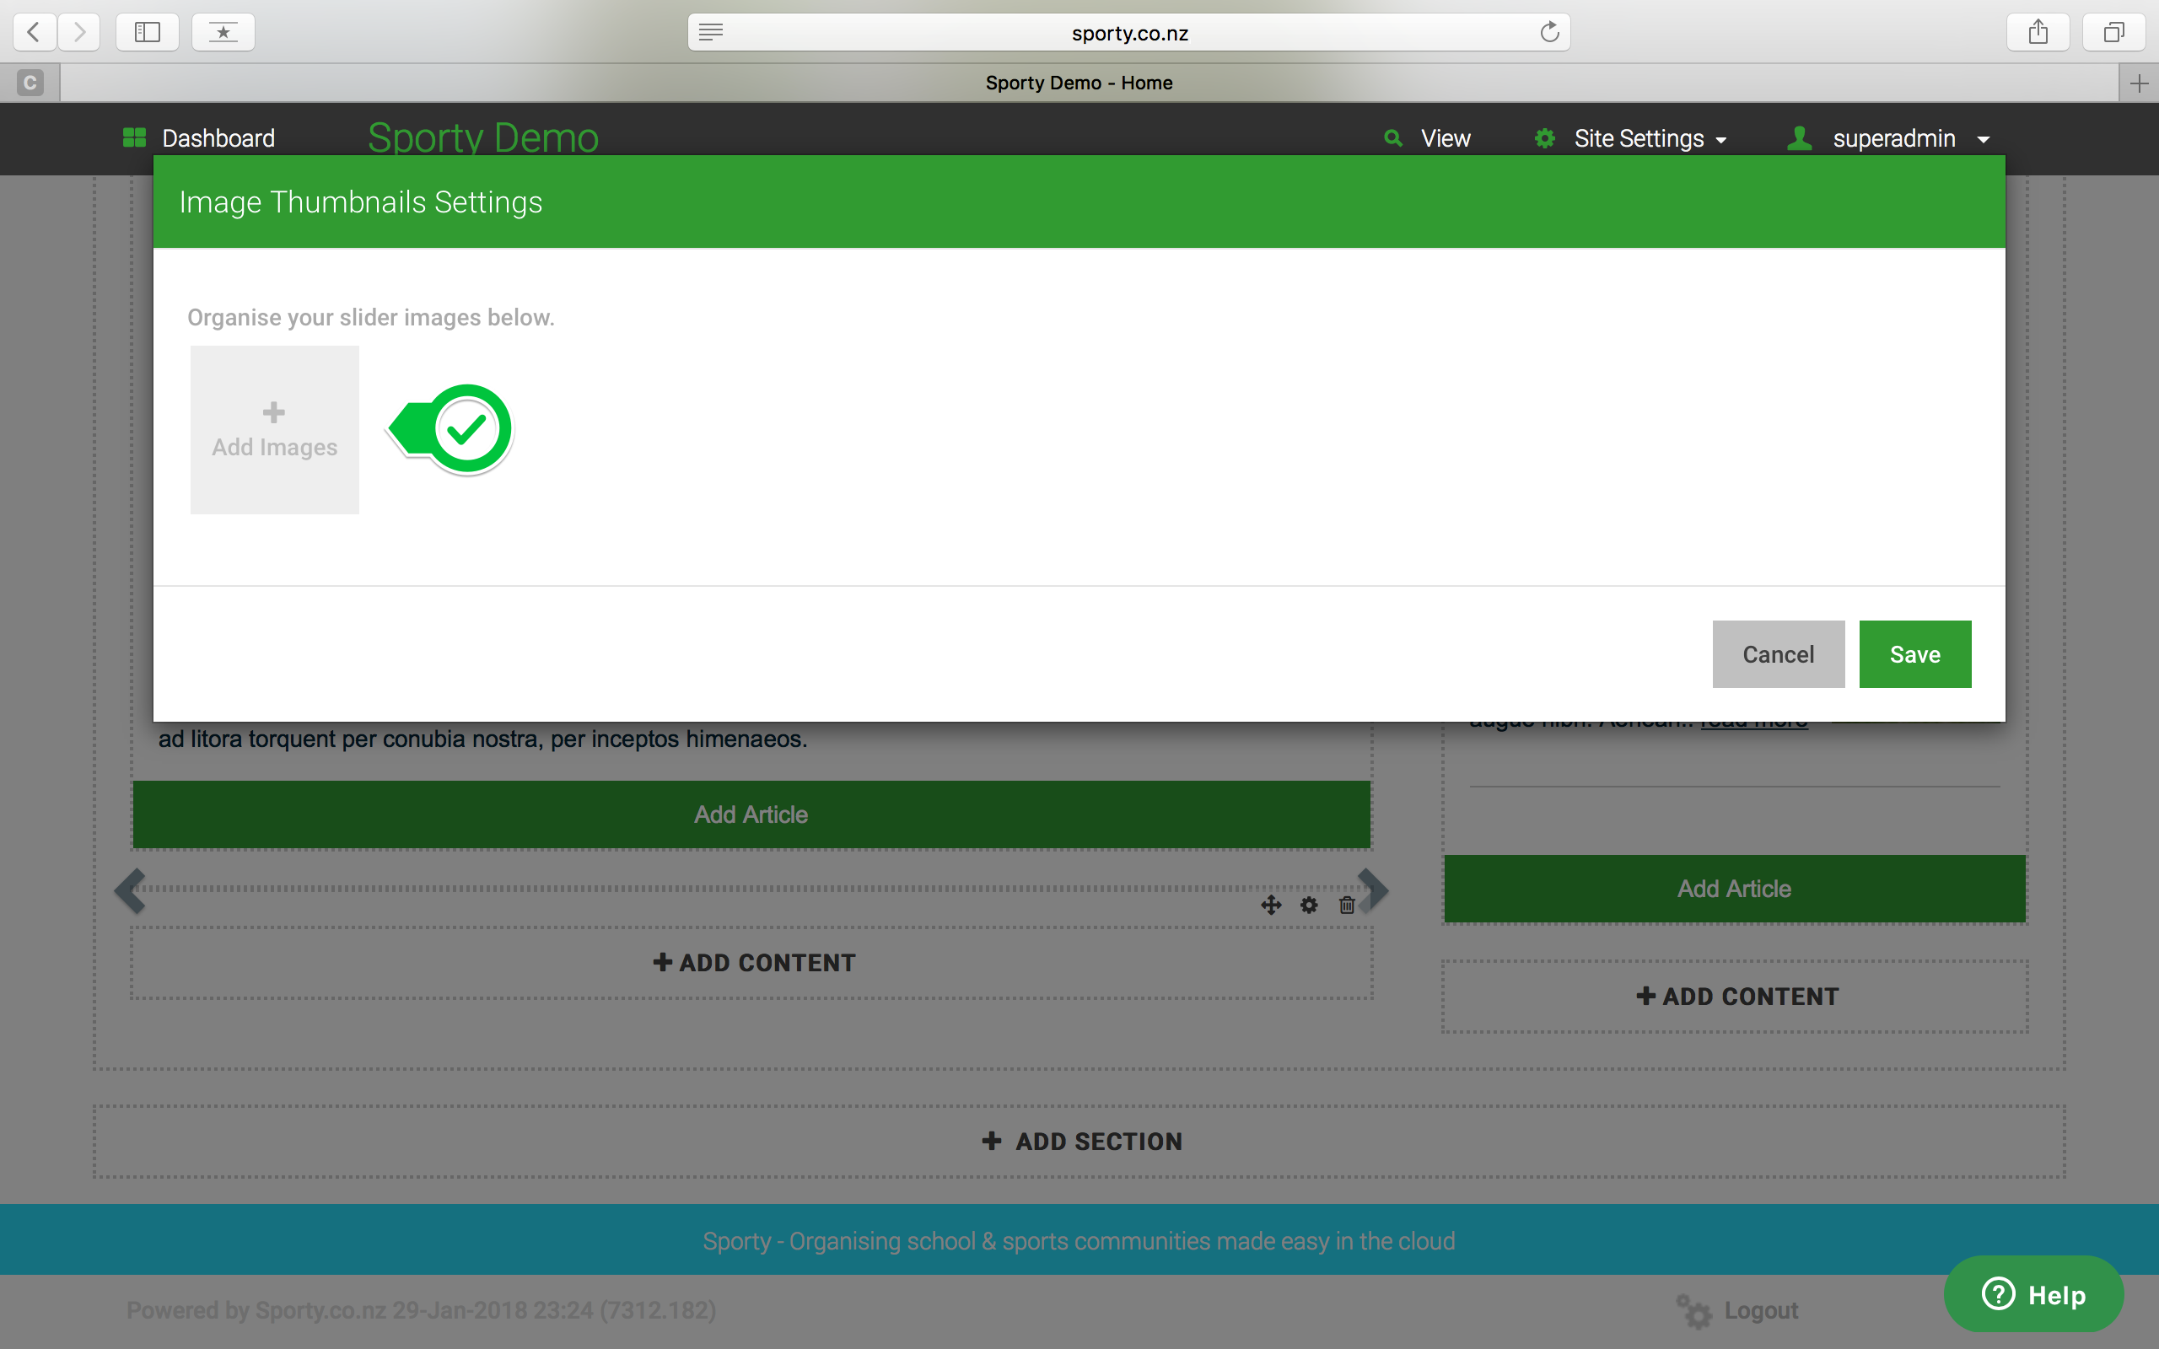The width and height of the screenshot is (2159, 1349).
Task: Go to the Dashboard menu item
Action: coord(218,138)
